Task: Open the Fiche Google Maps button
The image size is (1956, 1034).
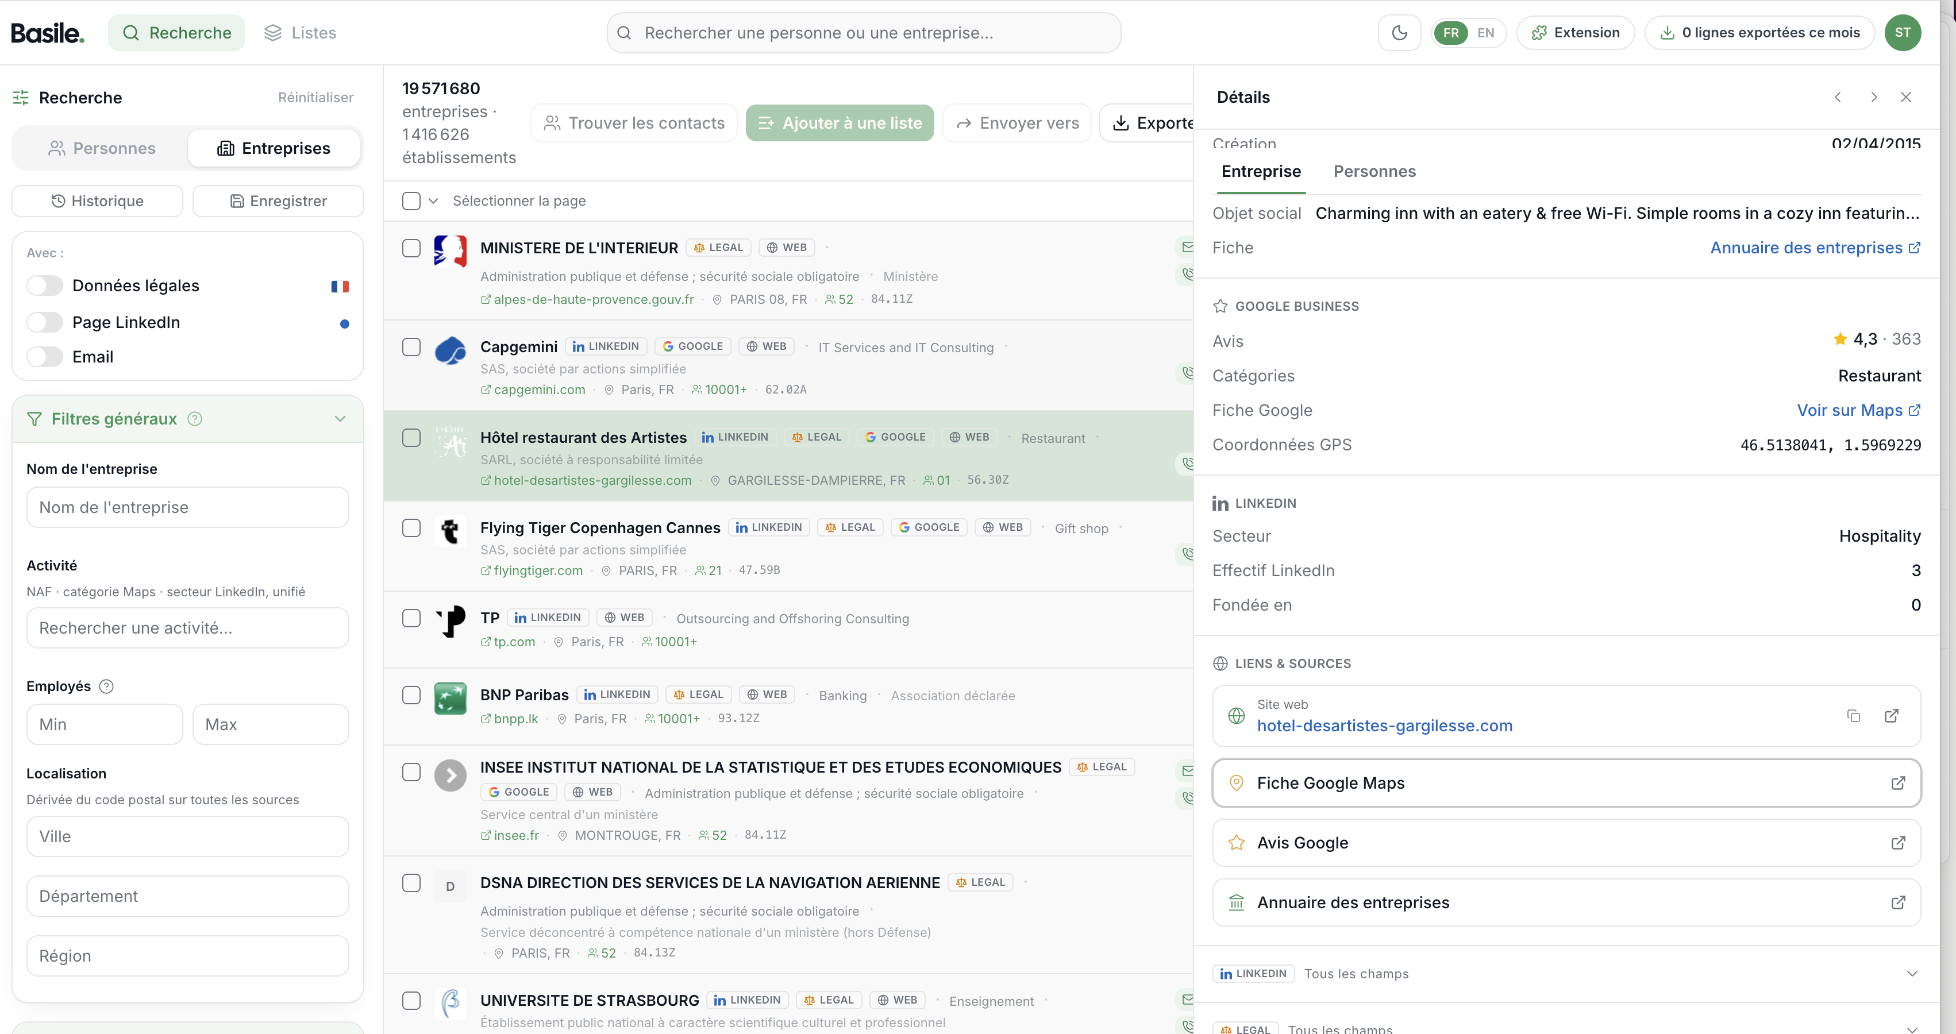Action: 1566,783
